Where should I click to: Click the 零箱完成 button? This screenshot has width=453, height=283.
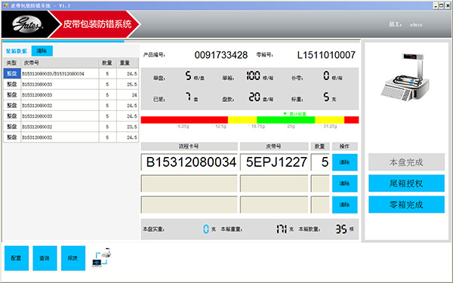(x=406, y=205)
